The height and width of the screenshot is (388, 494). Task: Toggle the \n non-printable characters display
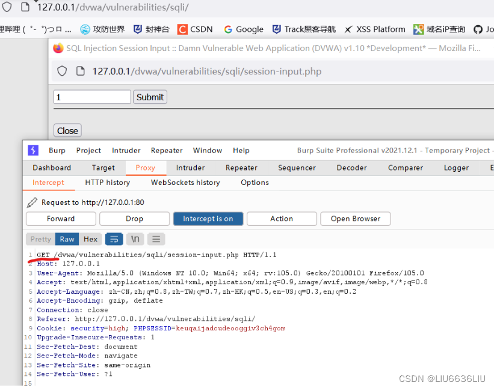click(x=135, y=239)
